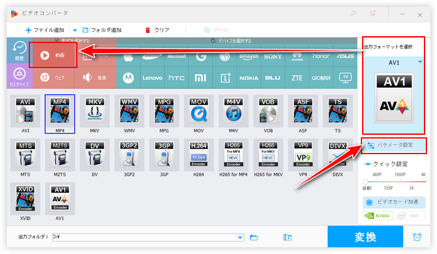Open the HTC device category
This screenshot has height=254, width=437.
[177, 78]
